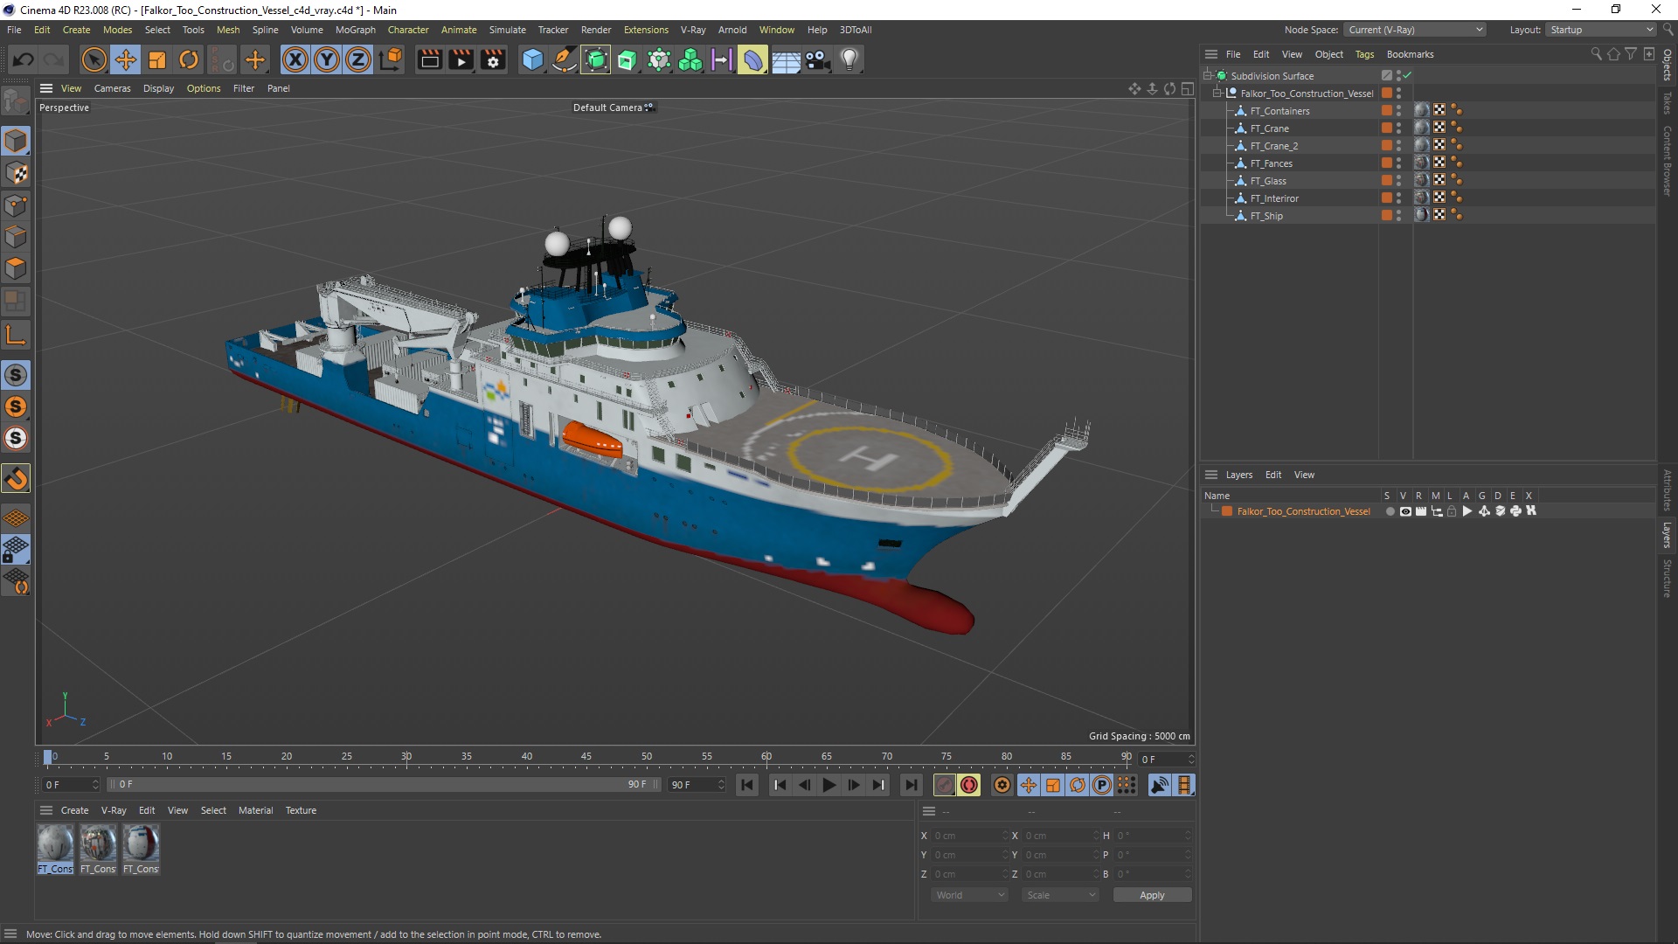Click Play button in timeline
1678x944 pixels.
pos(829,785)
